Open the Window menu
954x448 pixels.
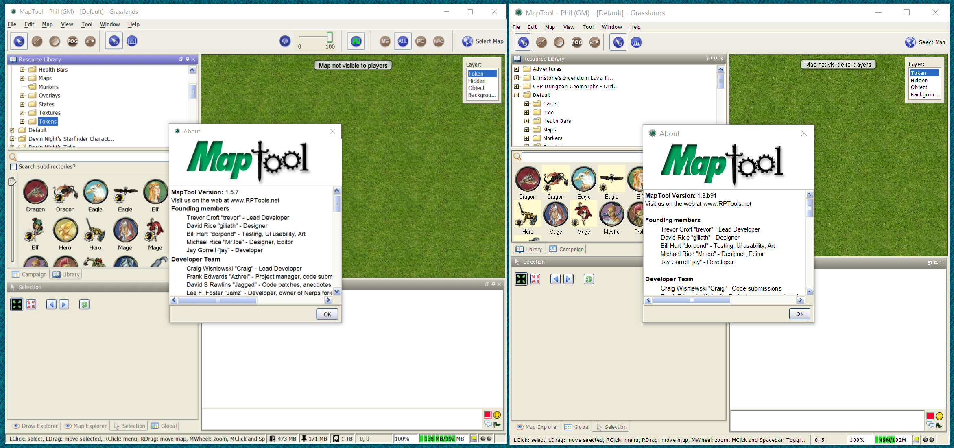[109, 24]
